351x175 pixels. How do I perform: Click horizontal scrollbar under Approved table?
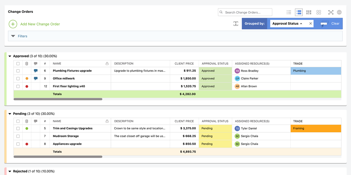58,99
